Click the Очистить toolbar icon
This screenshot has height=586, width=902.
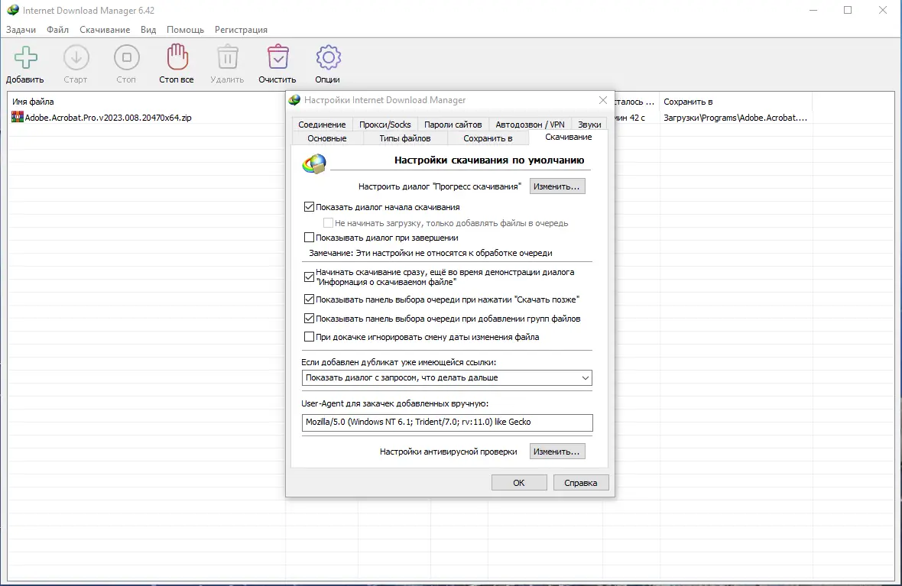pos(277,57)
